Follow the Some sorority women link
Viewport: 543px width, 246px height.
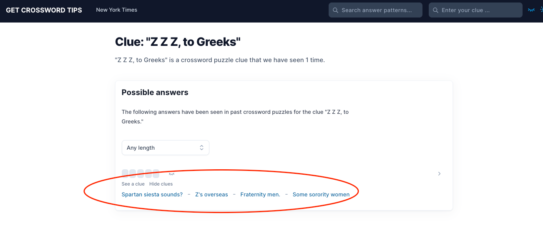tap(321, 194)
